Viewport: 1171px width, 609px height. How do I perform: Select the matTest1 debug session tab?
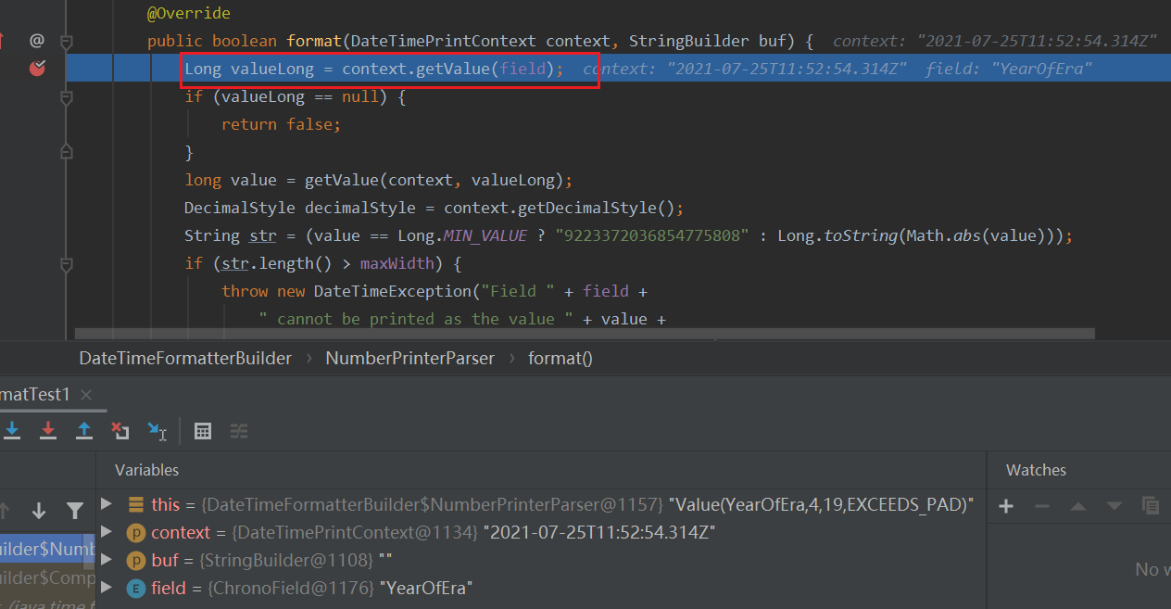(35, 395)
